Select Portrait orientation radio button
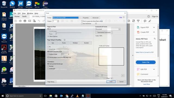Viewport: 174px width, 98px height. 48,66
